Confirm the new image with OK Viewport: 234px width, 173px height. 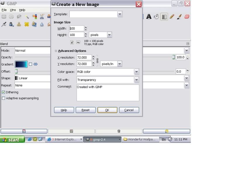tap(107, 110)
